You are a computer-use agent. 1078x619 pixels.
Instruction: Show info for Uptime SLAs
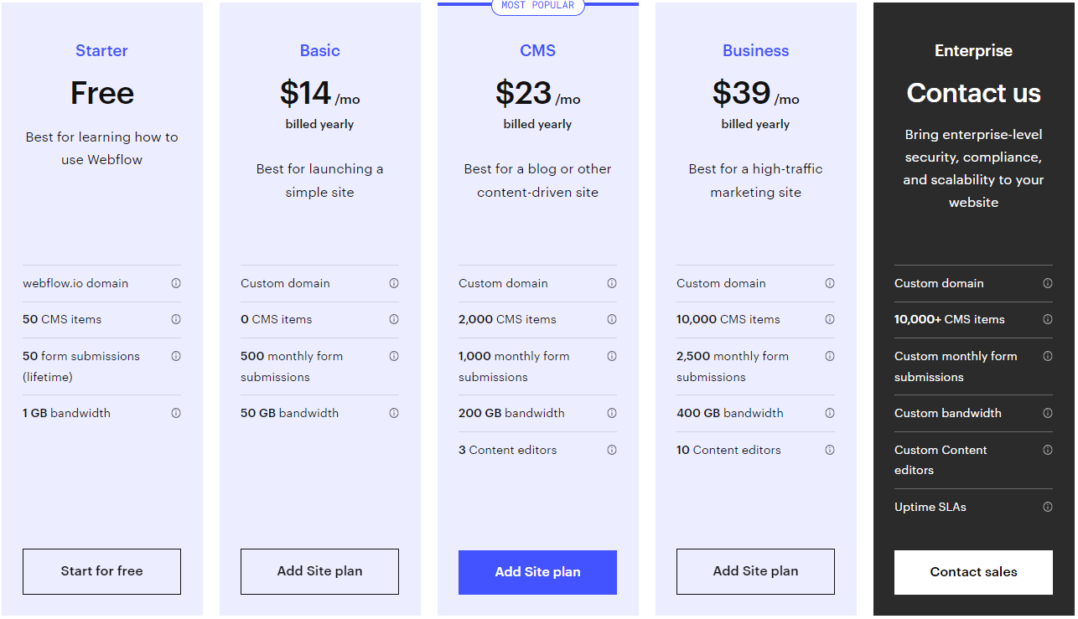(1048, 507)
